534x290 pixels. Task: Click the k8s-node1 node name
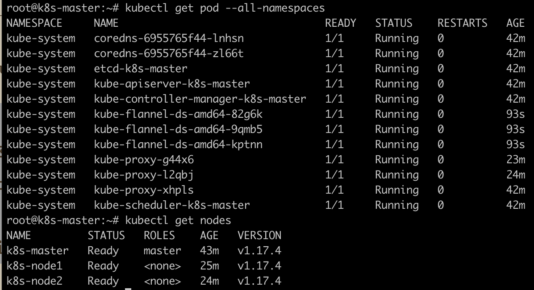[x=34, y=266]
